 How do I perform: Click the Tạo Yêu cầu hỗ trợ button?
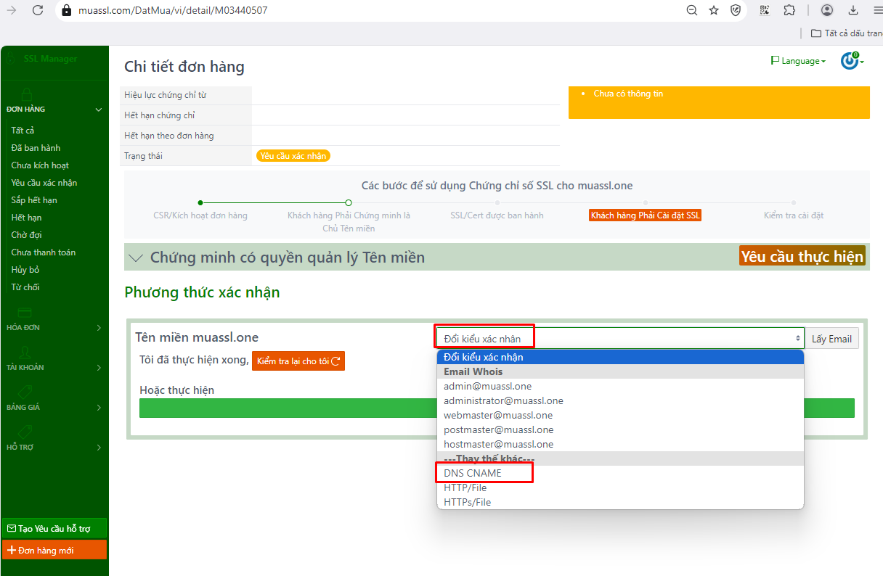(x=54, y=529)
